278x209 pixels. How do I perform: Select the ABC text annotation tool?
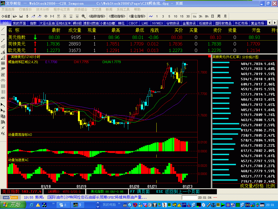(3, 98)
